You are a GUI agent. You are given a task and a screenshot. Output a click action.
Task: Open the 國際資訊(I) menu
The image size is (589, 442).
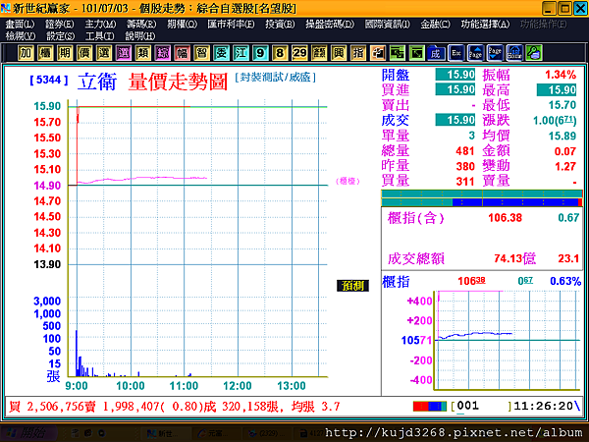point(388,25)
